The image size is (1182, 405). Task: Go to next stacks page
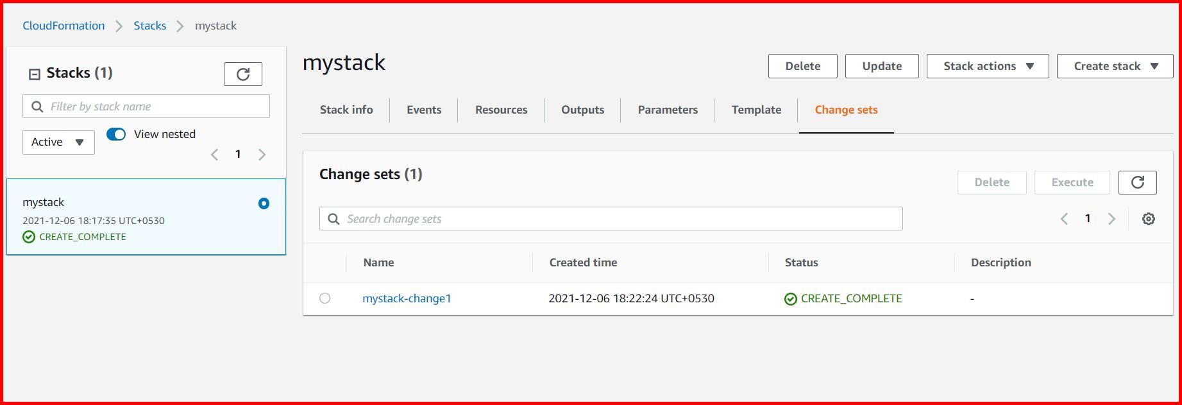(x=262, y=155)
